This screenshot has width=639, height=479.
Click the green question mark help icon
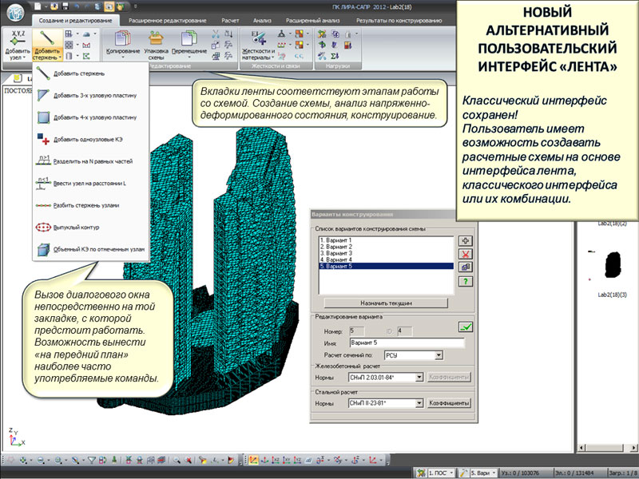tap(464, 281)
